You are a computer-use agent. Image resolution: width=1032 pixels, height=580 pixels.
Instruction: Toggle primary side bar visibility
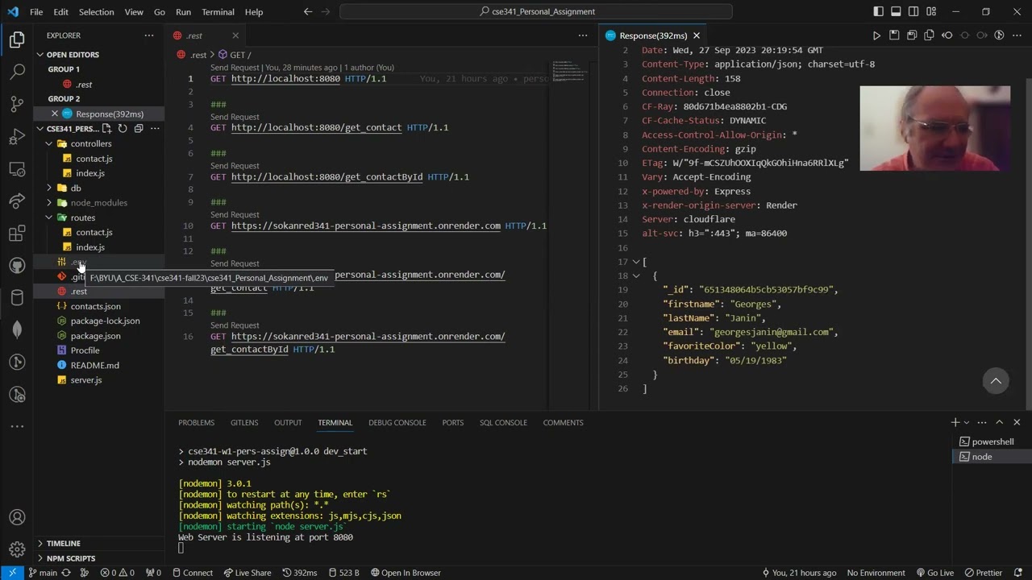point(878,12)
